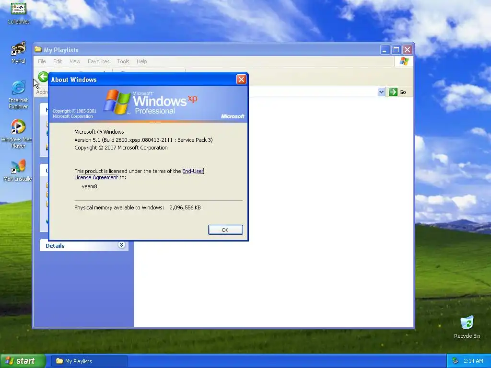Open the Start menu
The image size is (491, 368).
pos(23,361)
